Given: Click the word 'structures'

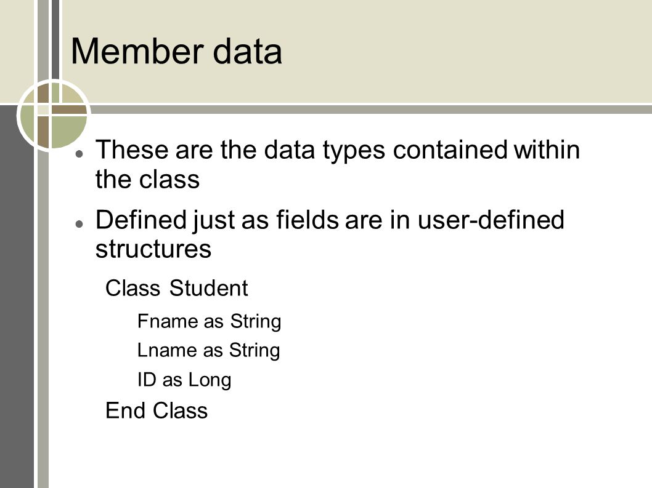Looking at the screenshot, I should coord(153,249).
